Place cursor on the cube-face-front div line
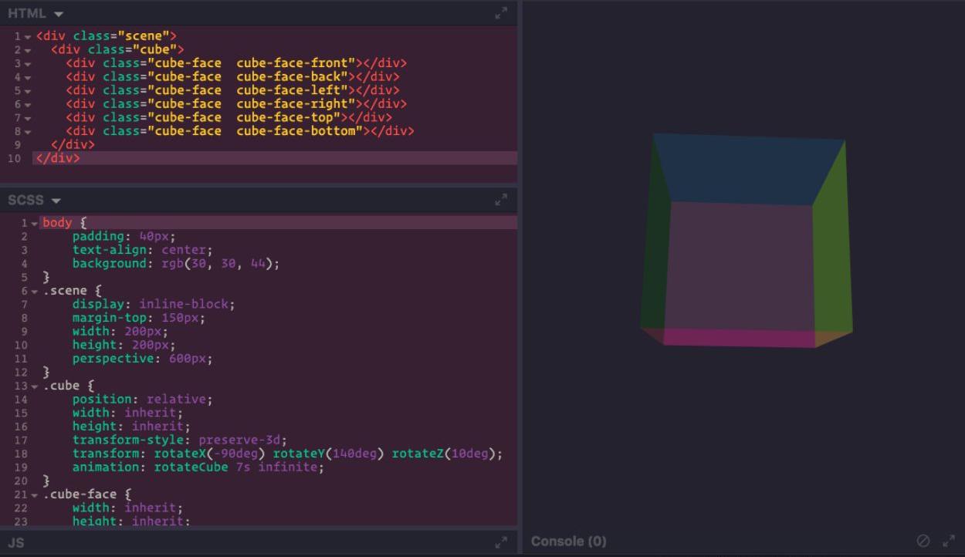Screen dimensions: 965x557 pos(235,63)
